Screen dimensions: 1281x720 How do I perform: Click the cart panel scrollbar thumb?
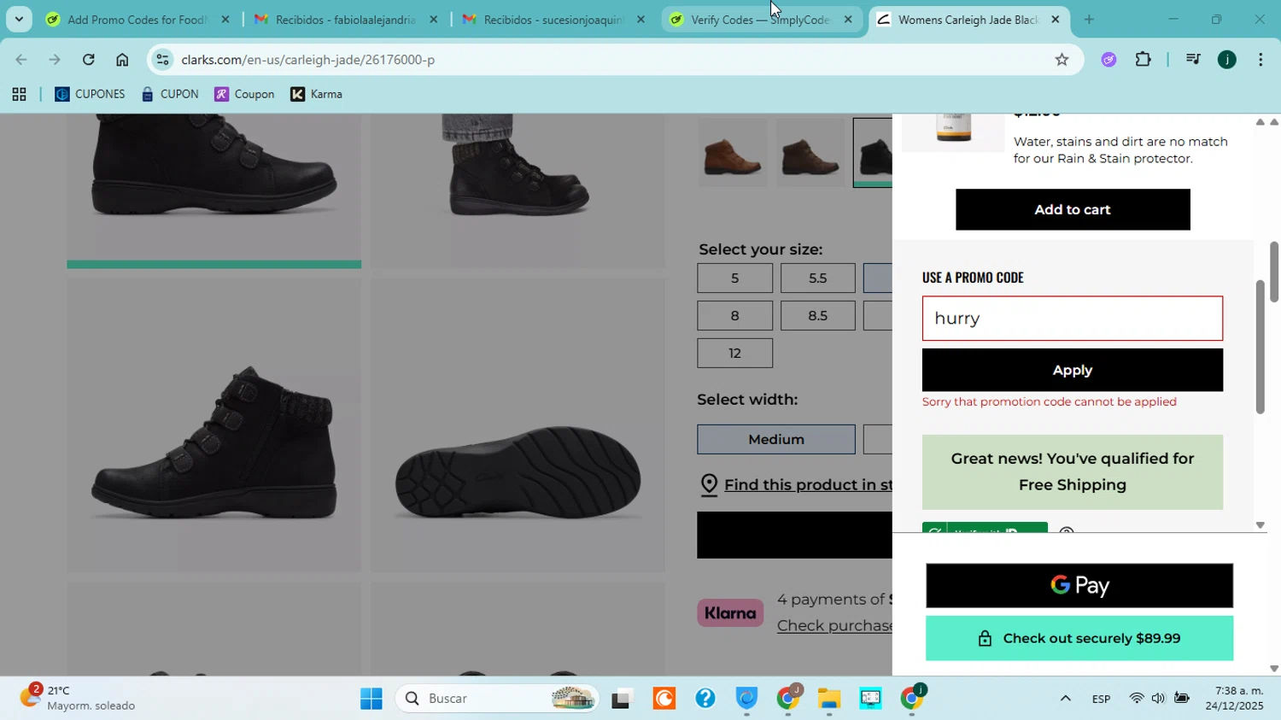(x=1260, y=346)
